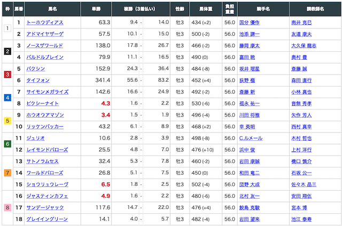Open trainer 大久保 龍志 link
The image size is (342, 226).
click(304, 45)
